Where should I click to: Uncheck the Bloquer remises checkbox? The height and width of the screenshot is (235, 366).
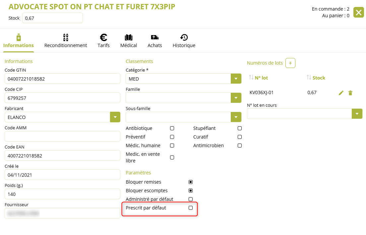click(x=191, y=182)
